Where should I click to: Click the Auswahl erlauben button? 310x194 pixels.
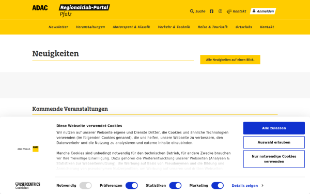(274, 142)
